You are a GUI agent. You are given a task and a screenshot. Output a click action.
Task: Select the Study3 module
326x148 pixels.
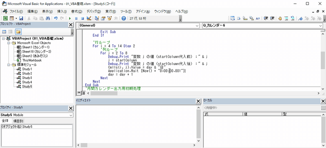[x=27, y=78]
